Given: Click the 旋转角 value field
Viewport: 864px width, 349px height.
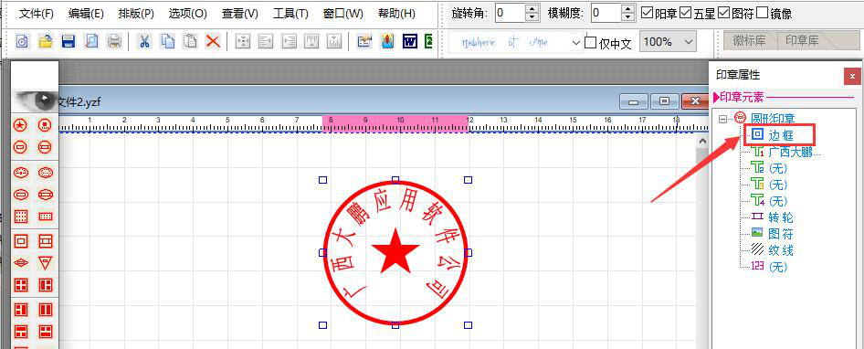Looking at the screenshot, I should click(510, 13).
